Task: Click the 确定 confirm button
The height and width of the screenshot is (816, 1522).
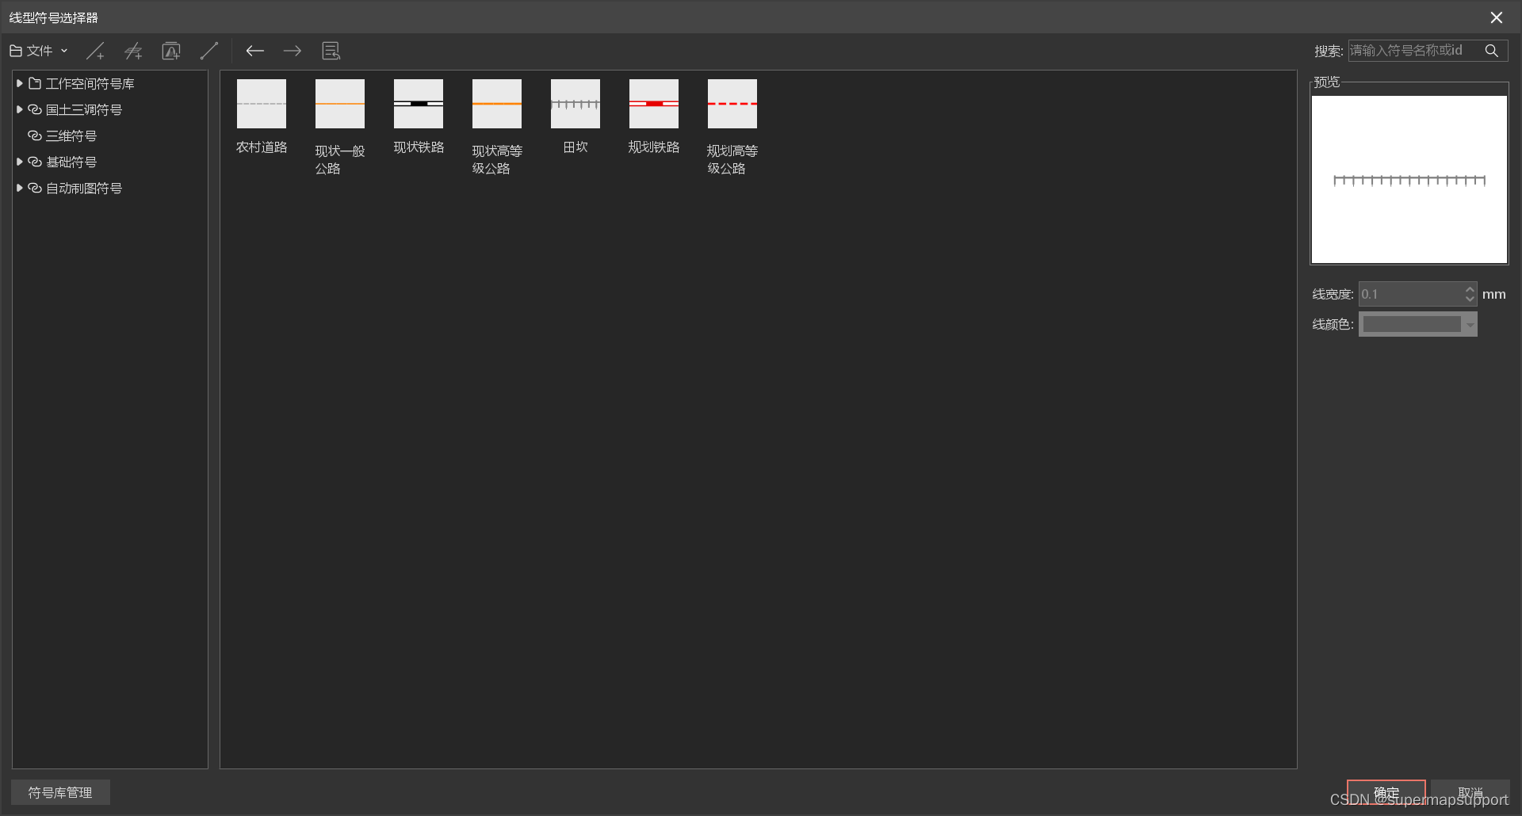Action: 1386,793
